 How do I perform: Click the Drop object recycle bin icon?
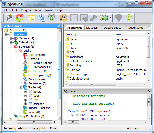(52, 18)
